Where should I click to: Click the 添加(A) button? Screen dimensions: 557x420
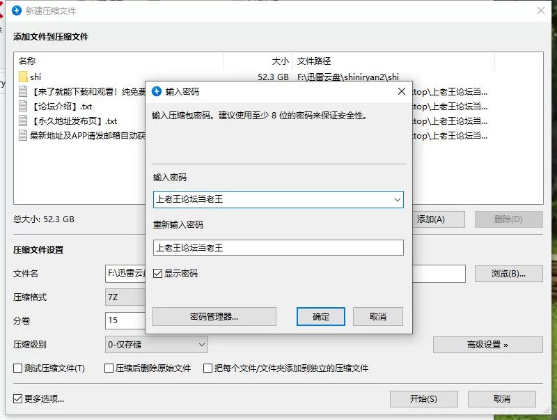pos(438,219)
